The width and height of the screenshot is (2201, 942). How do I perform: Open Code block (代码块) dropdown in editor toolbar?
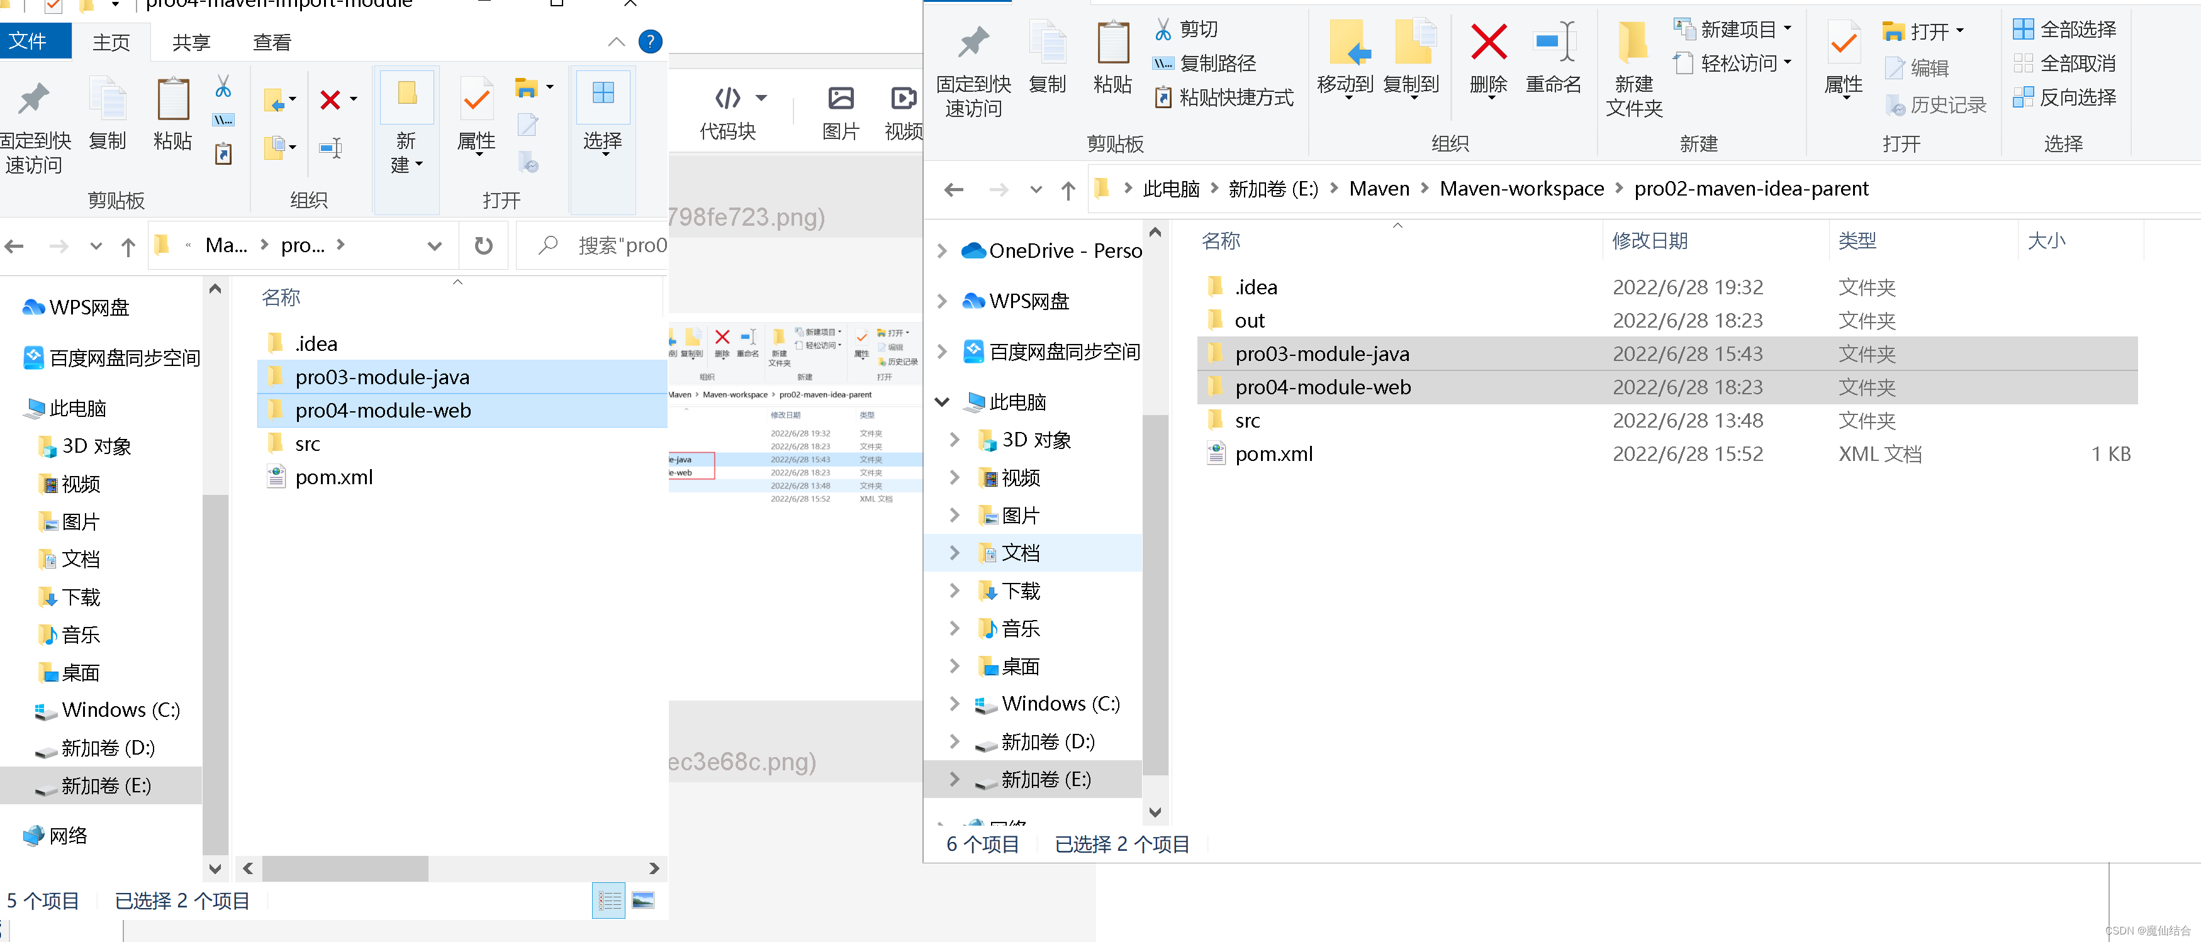[x=761, y=98]
